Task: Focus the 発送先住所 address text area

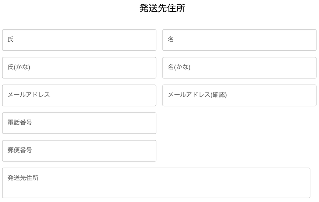Action: (156, 183)
